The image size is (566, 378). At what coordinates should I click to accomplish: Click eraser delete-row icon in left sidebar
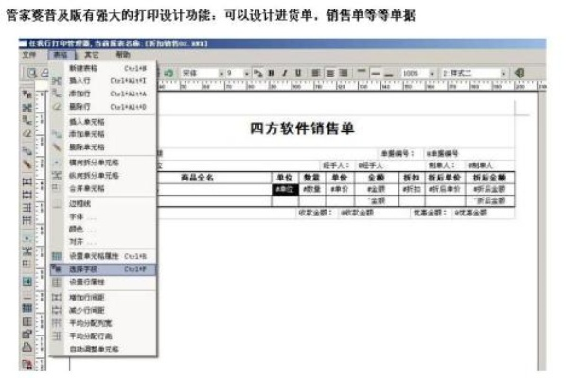click(27, 133)
